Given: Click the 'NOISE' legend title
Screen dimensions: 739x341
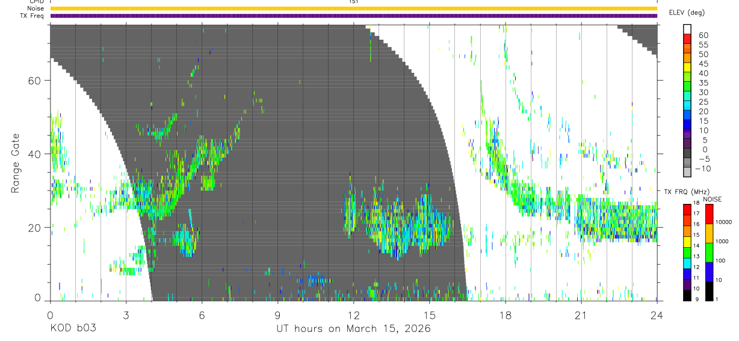Looking at the screenshot, I should pos(713,199).
